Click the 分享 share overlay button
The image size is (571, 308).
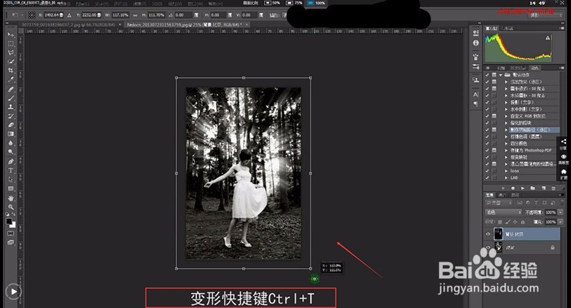coord(563,144)
